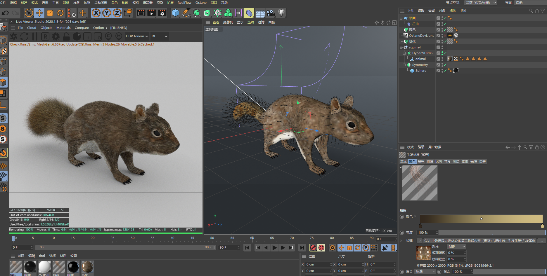This screenshot has width=547, height=276.
Task: Select the Live Selection tool
Action: pyautogui.click(x=29, y=13)
